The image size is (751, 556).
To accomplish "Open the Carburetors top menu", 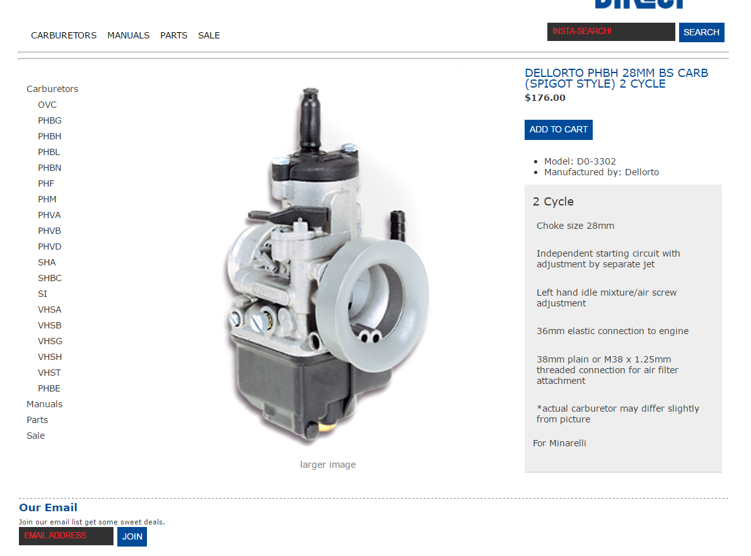I will click(x=64, y=35).
